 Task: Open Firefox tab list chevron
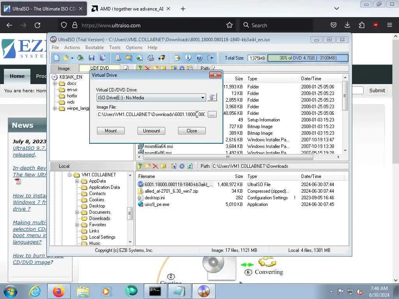pos(336,9)
